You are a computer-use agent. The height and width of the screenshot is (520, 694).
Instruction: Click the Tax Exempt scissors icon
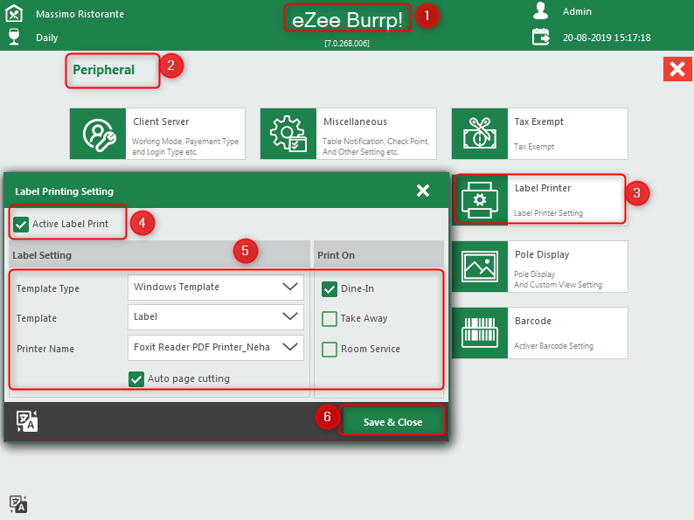pos(480,134)
